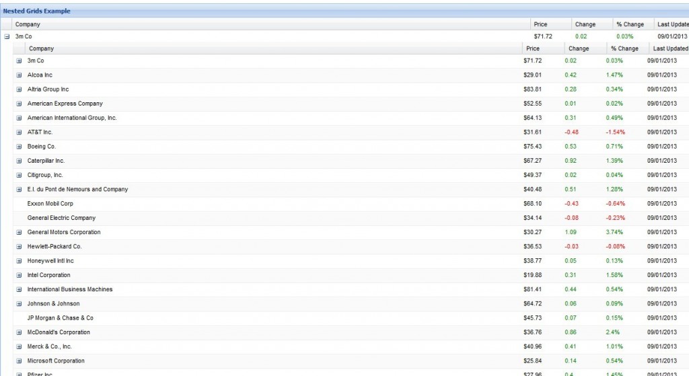Click American Express price $52.55
Image resolution: width=689 pixels, height=376 pixels.
(x=533, y=104)
